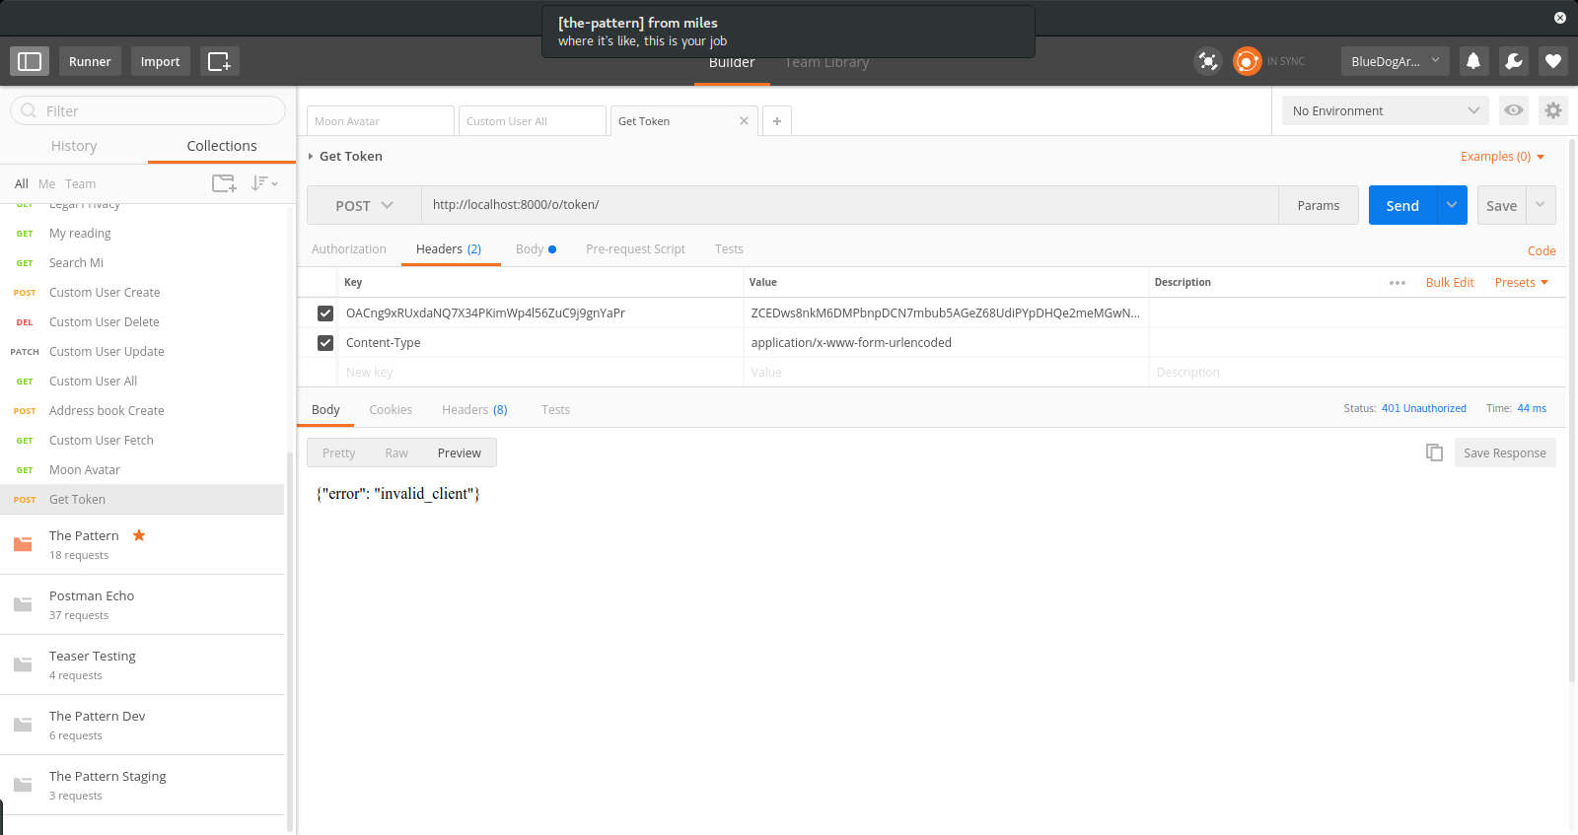Viewport: 1578px width, 835px height.
Task: Click the sidebar vertical scrollbar
Action: click(x=290, y=641)
